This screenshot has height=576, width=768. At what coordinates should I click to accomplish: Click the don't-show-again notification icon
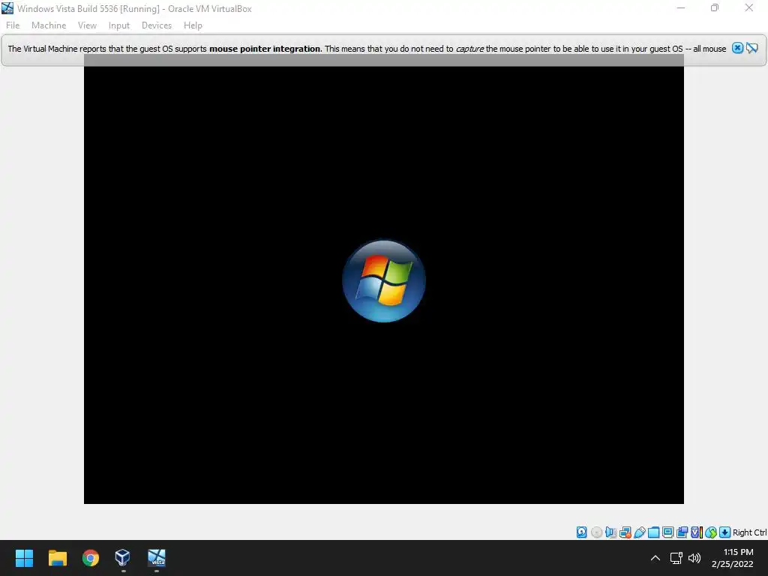click(752, 48)
